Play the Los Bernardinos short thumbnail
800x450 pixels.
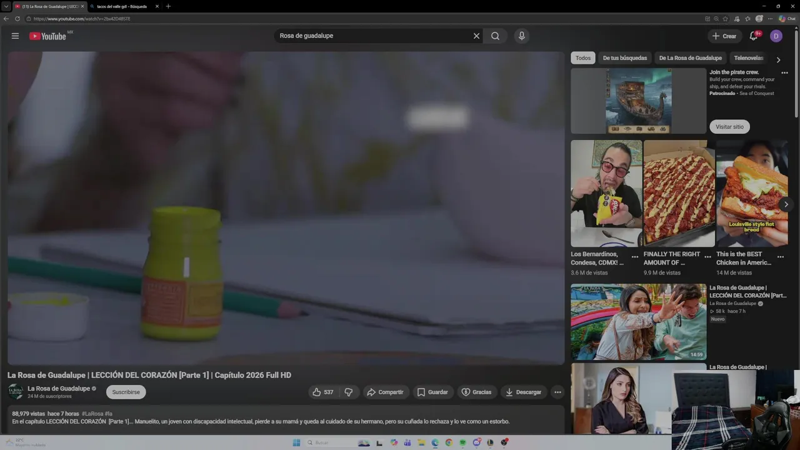click(606, 193)
